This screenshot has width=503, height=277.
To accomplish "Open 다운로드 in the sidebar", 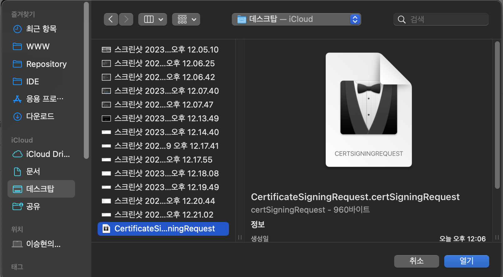I will (x=41, y=117).
